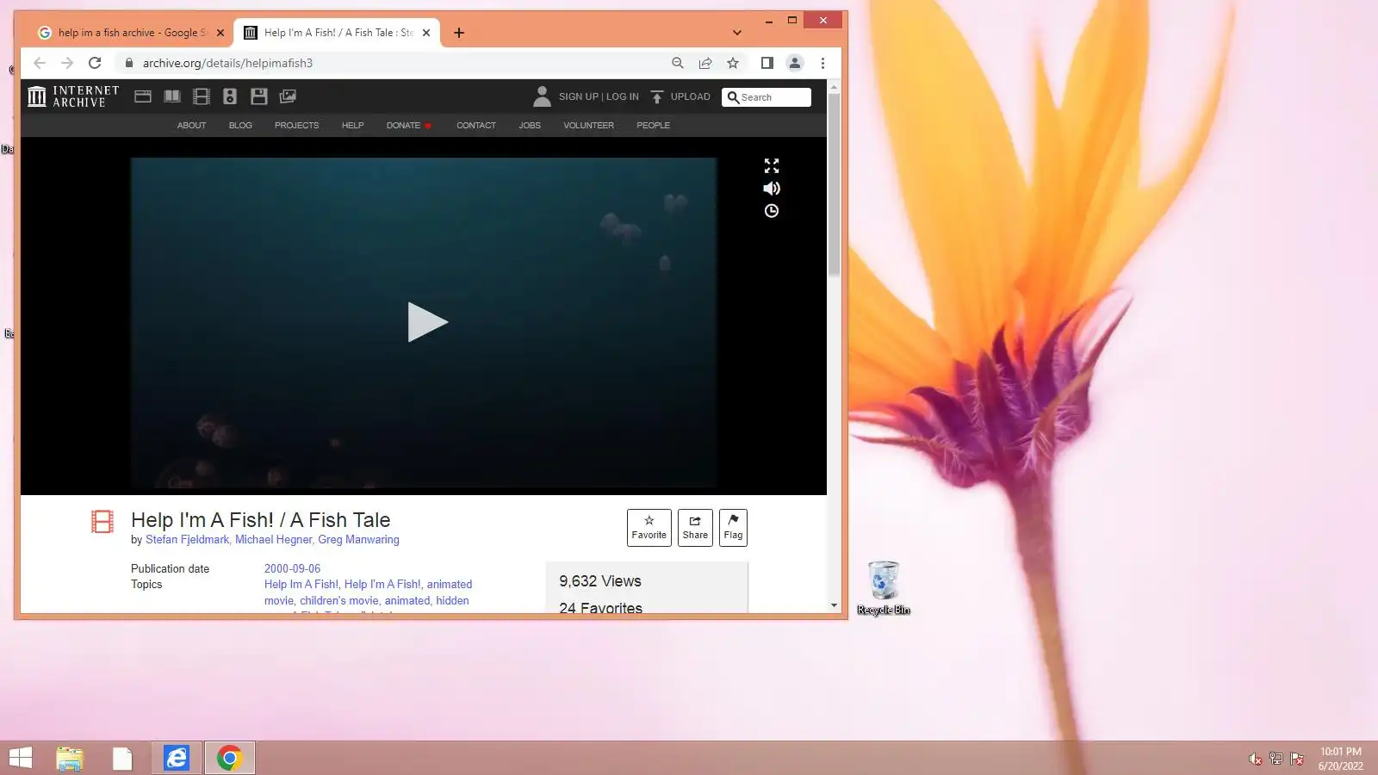Close the Help I'm A Fish tab
Image resolution: width=1378 pixels, height=775 pixels.
coord(426,33)
